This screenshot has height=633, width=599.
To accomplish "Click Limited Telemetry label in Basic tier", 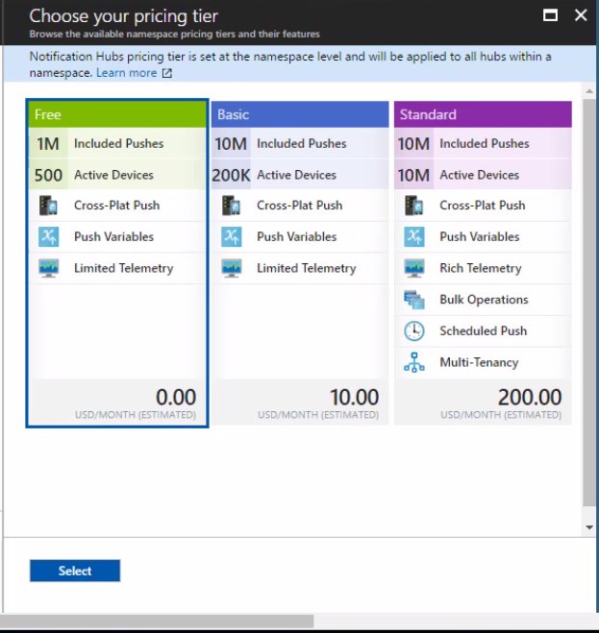I will [x=307, y=268].
